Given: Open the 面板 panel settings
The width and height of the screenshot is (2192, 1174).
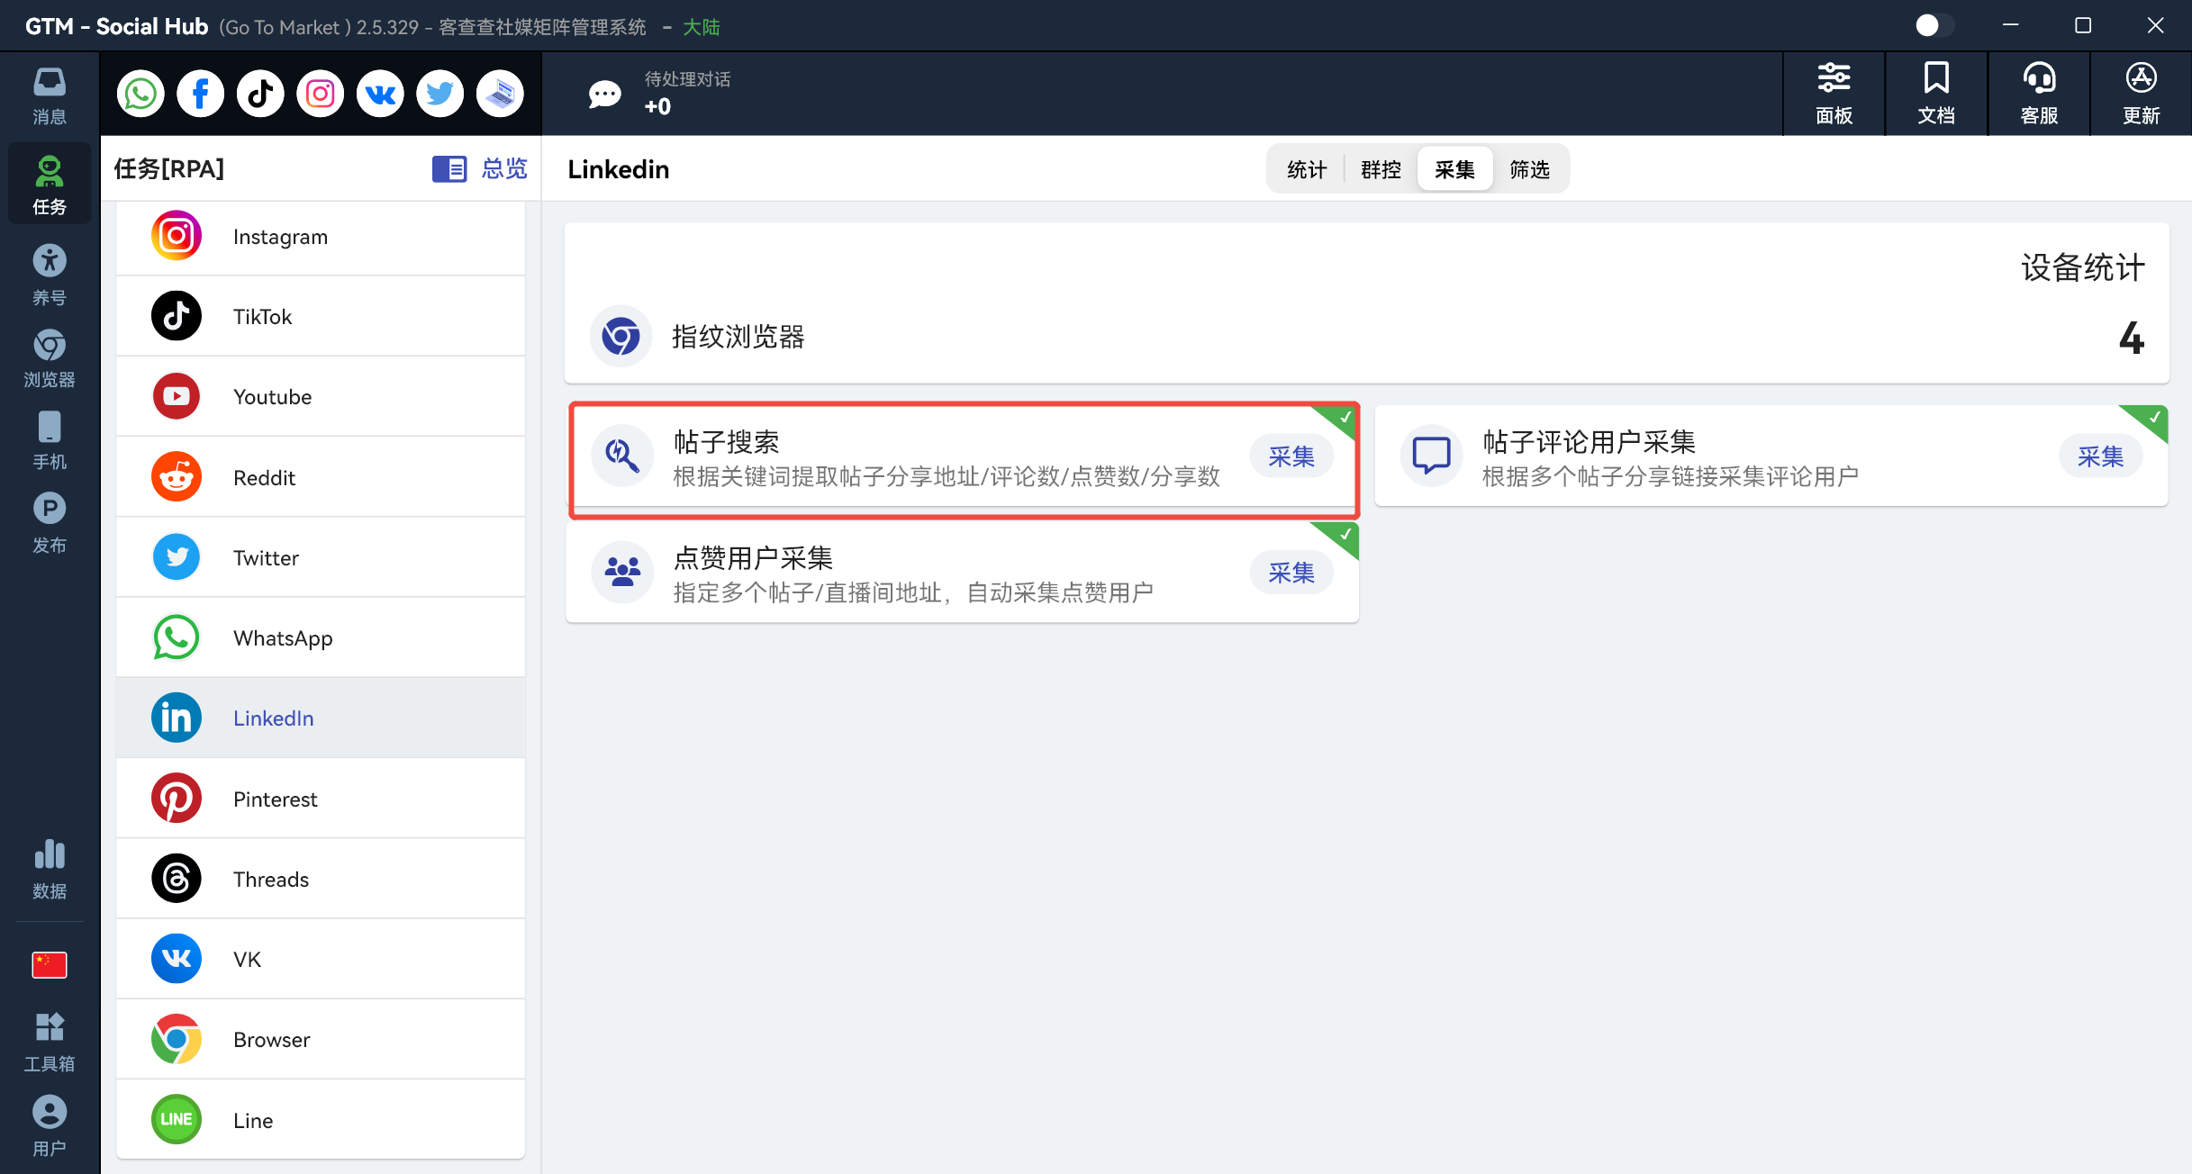Looking at the screenshot, I should (x=1834, y=94).
